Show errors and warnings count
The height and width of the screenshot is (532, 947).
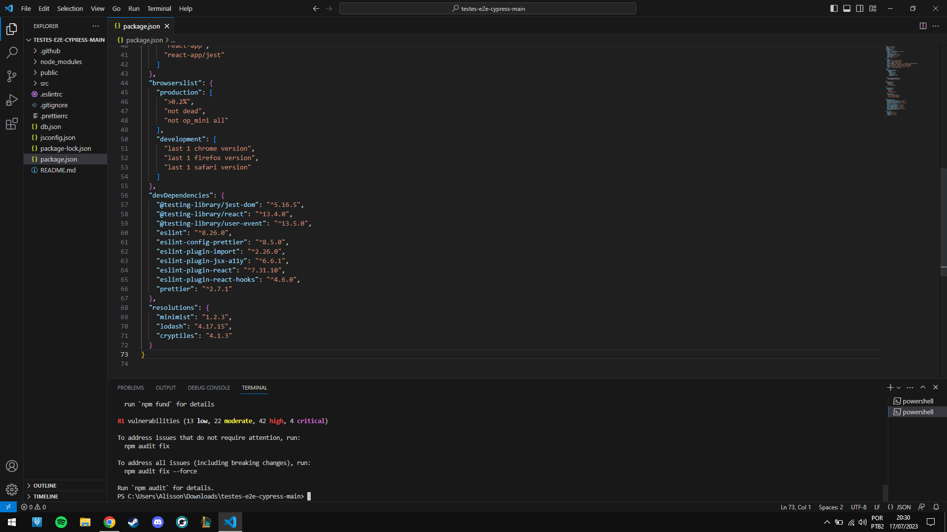[x=34, y=507]
